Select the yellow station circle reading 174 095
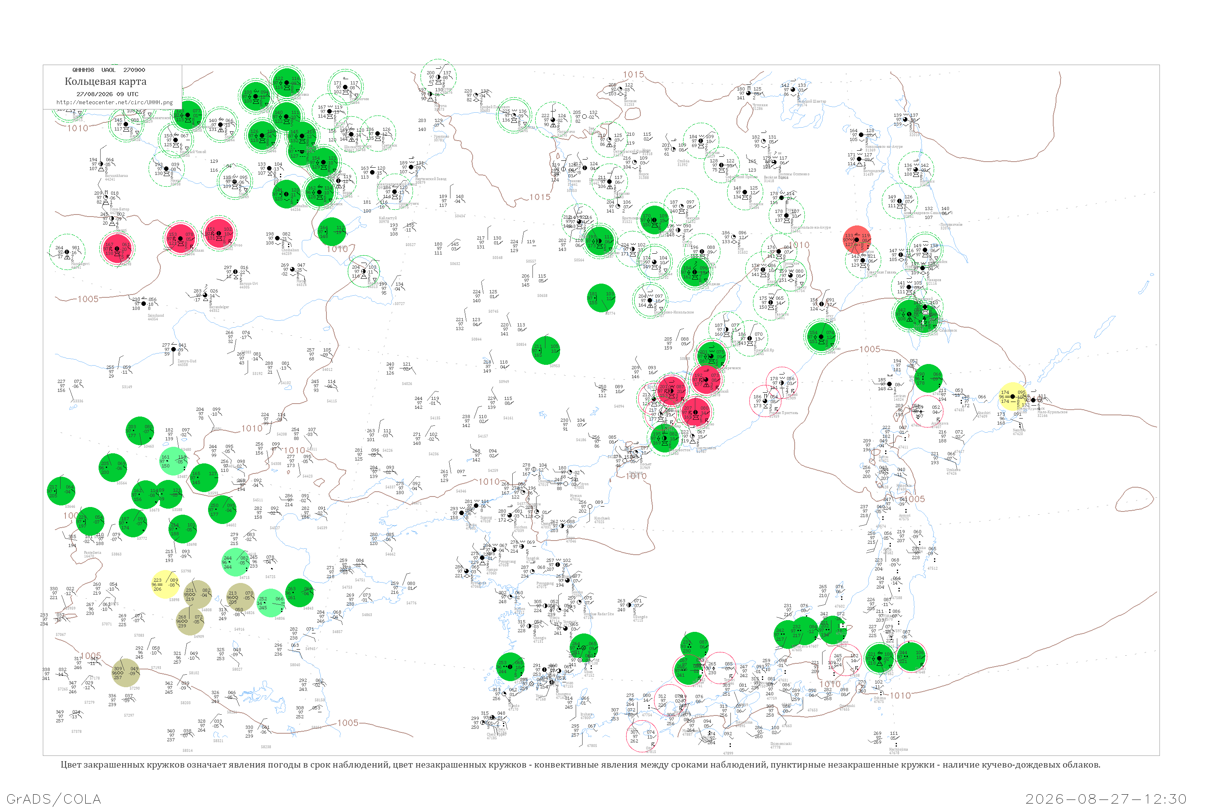 1012,396
